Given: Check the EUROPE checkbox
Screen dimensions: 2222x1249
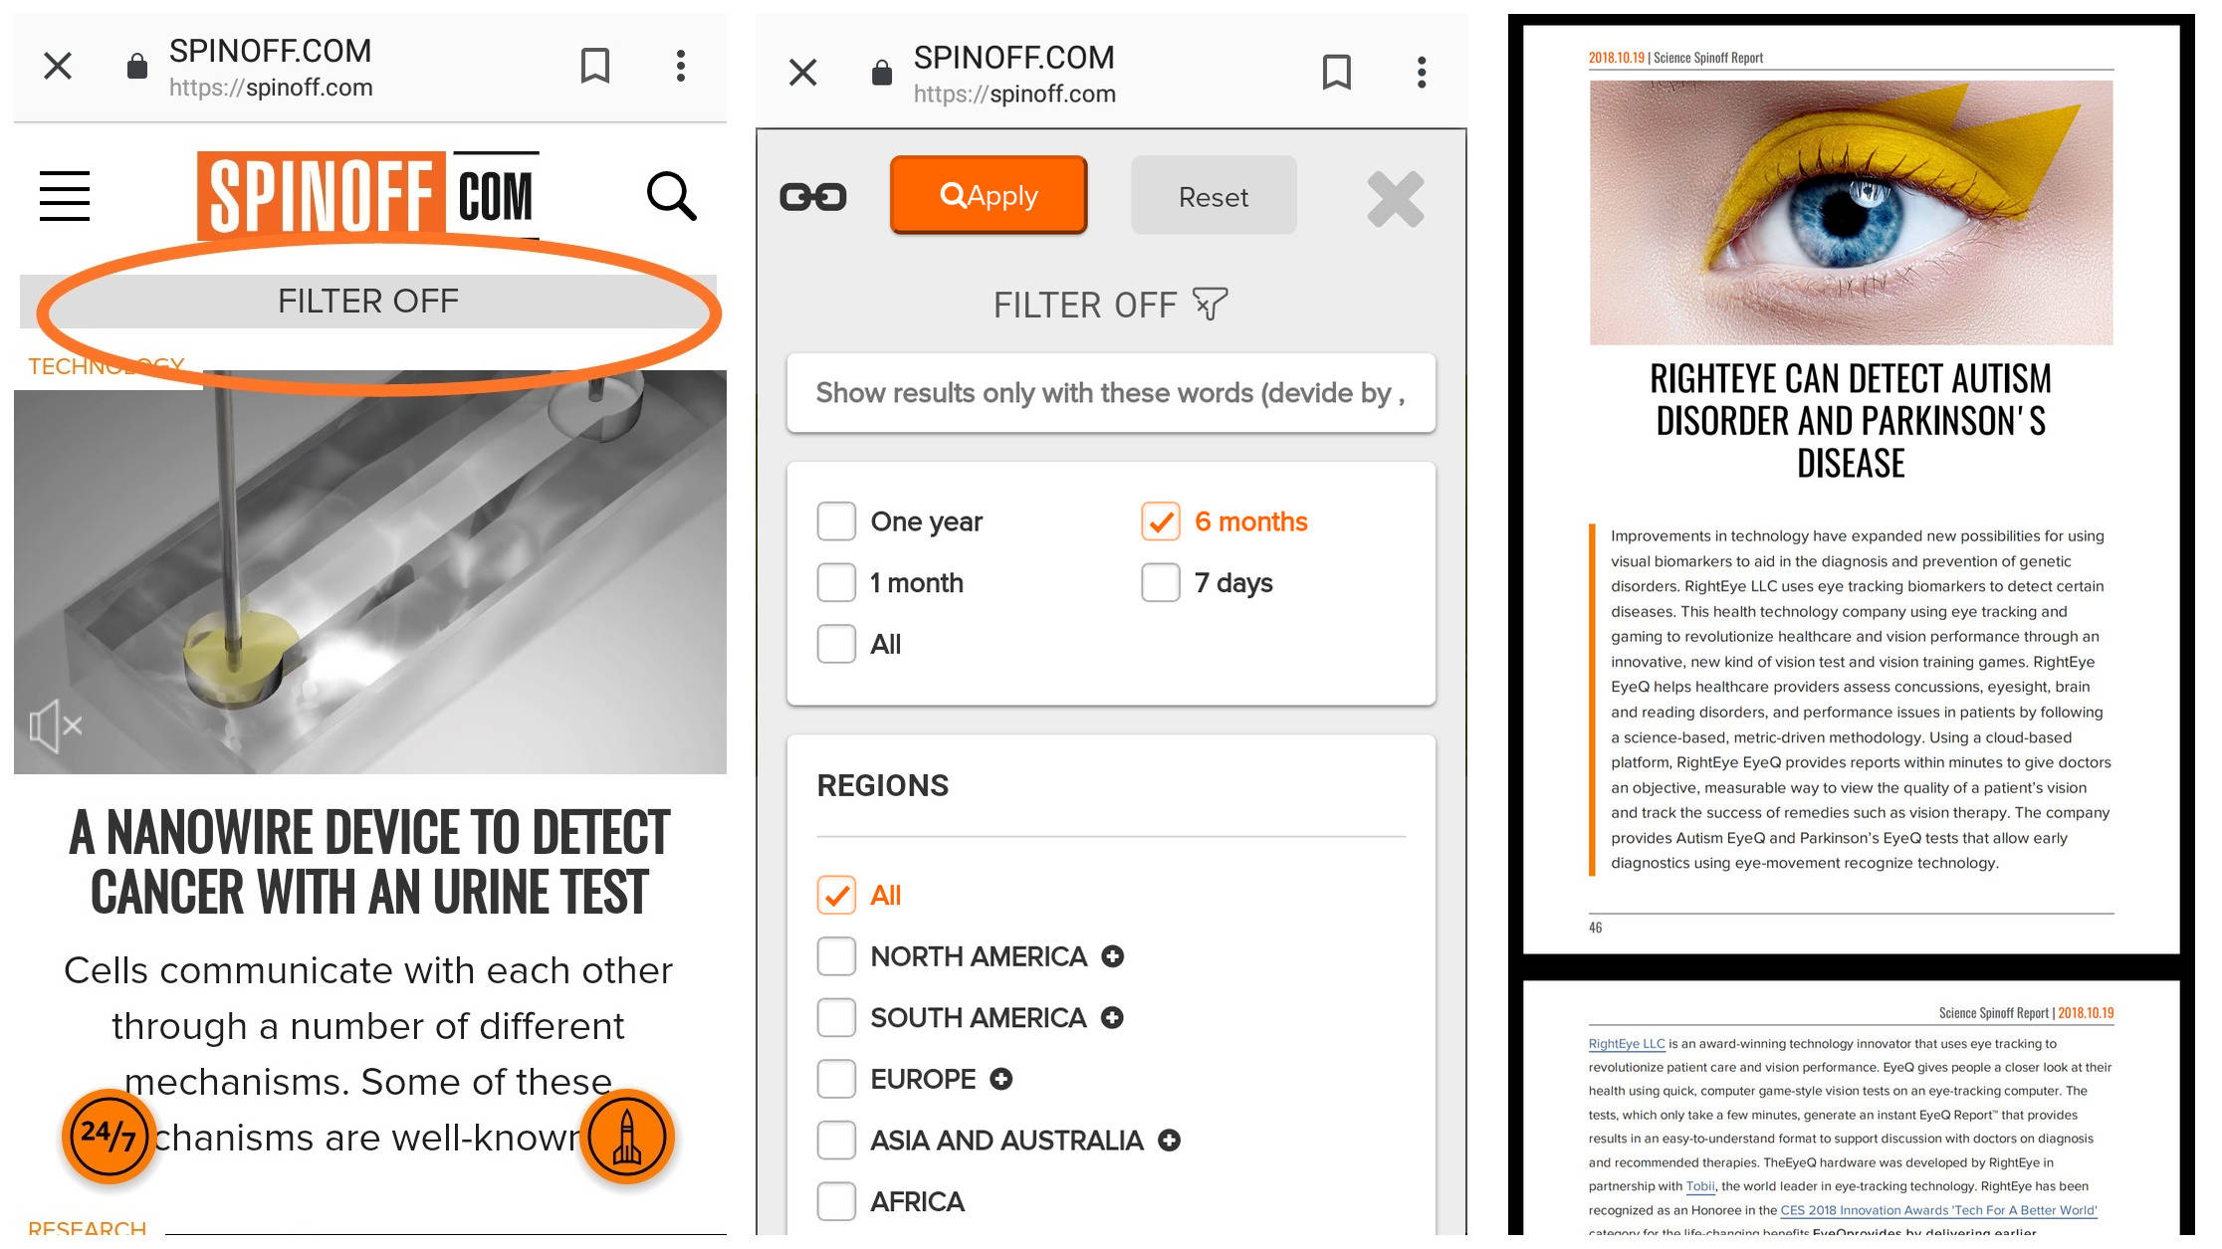Looking at the screenshot, I should pyautogui.click(x=836, y=1079).
